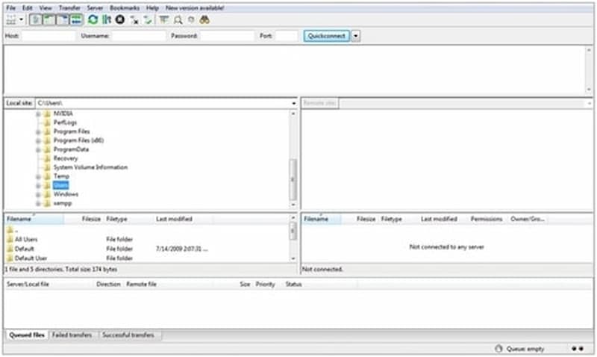Sort local list by Filesize column
The width and height of the screenshot is (597, 357).
(91, 219)
